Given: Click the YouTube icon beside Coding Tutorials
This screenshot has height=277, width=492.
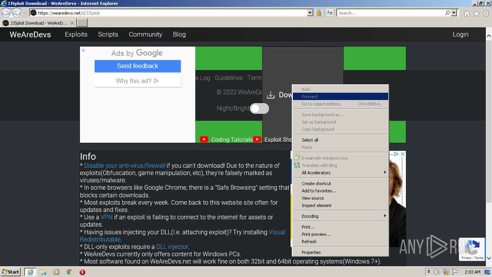Looking at the screenshot, I should pyautogui.click(x=204, y=139).
